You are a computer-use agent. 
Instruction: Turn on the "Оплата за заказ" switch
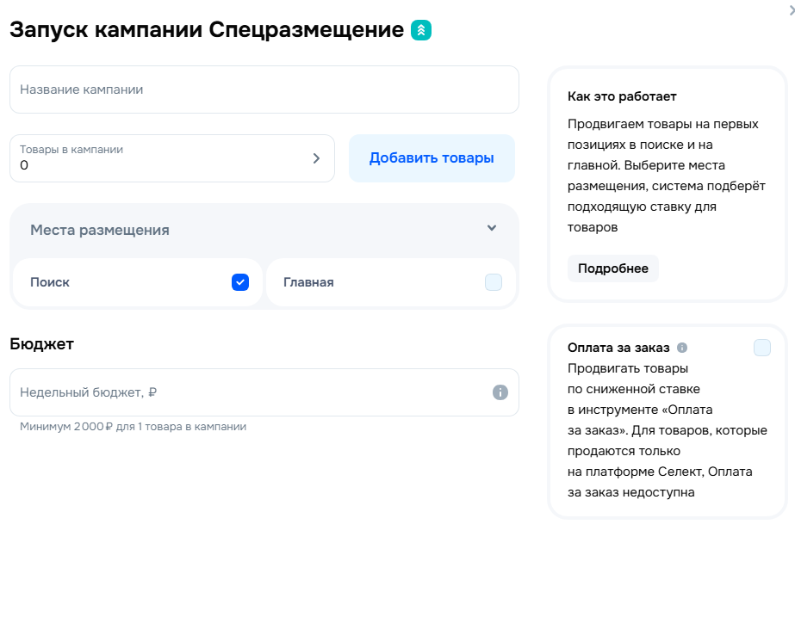pyautogui.click(x=761, y=348)
